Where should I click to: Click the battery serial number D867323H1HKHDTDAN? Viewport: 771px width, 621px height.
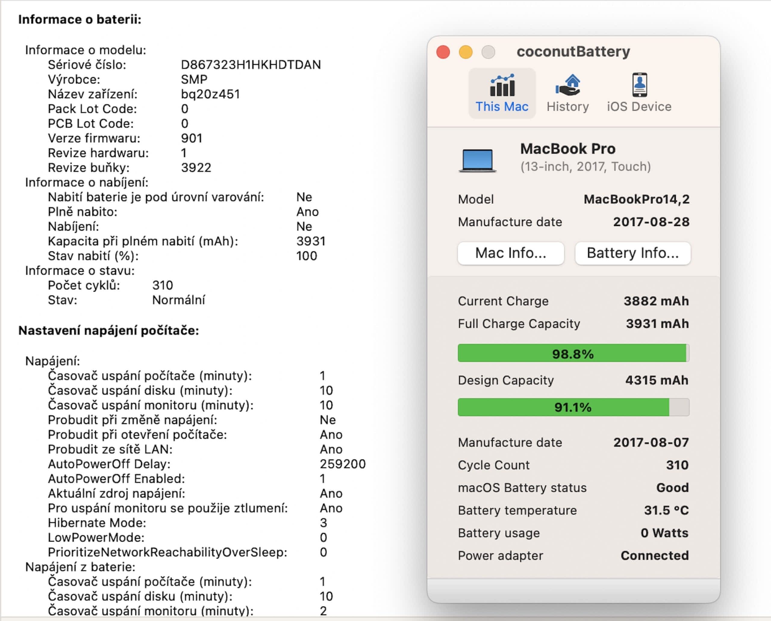pos(251,65)
